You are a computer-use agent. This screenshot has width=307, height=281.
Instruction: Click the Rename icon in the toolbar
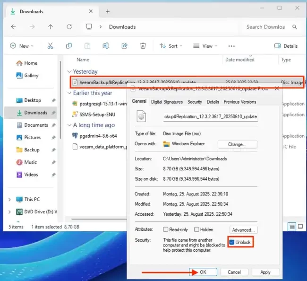pyautogui.click(x=106, y=46)
